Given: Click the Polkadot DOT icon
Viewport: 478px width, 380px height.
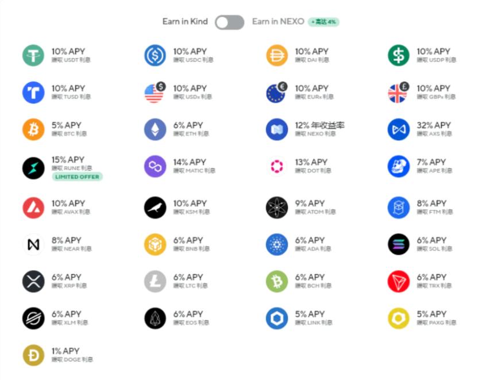Looking at the screenshot, I should point(277,167).
